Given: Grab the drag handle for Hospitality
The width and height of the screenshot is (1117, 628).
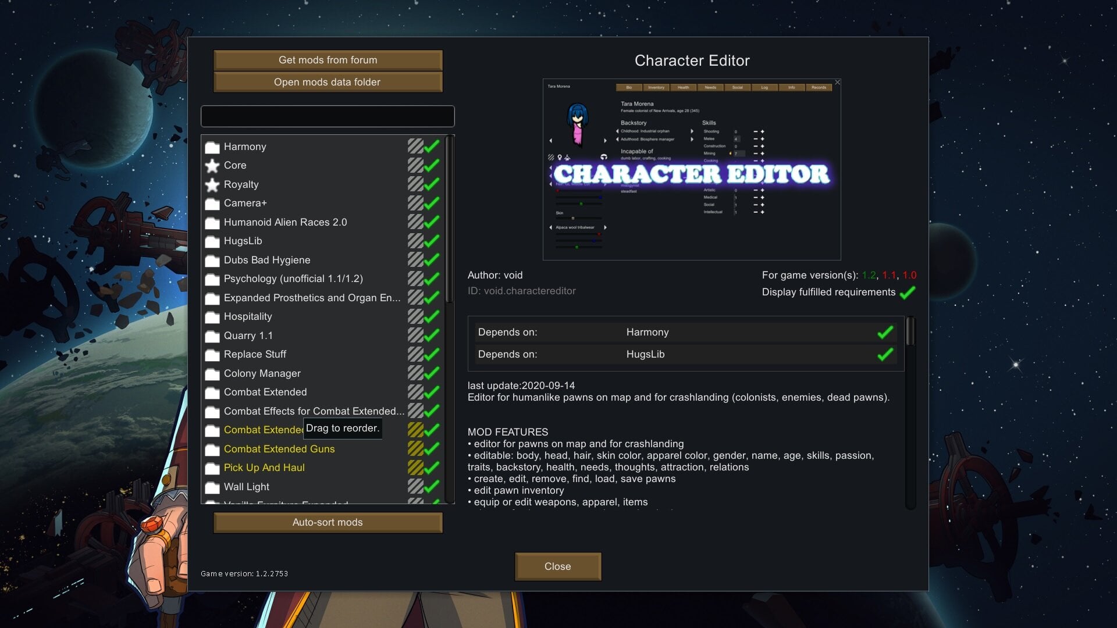Looking at the screenshot, I should [415, 316].
